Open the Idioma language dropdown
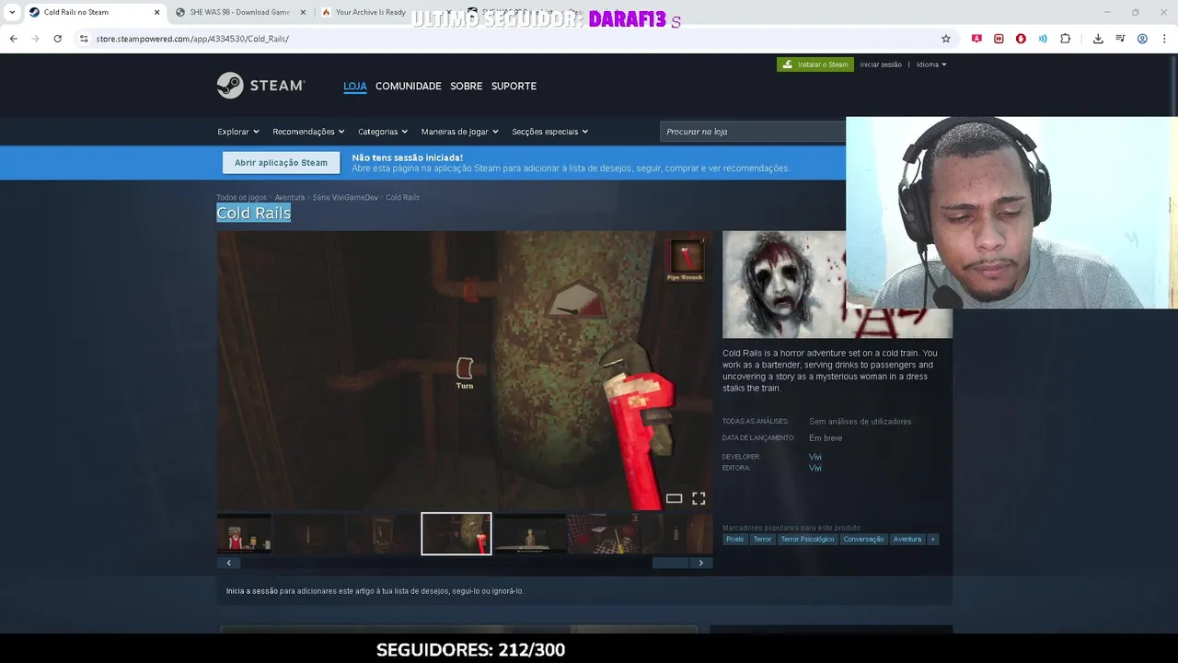This screenshot has width=1178, height=663. pyautogui.click(x=931, y=64)
